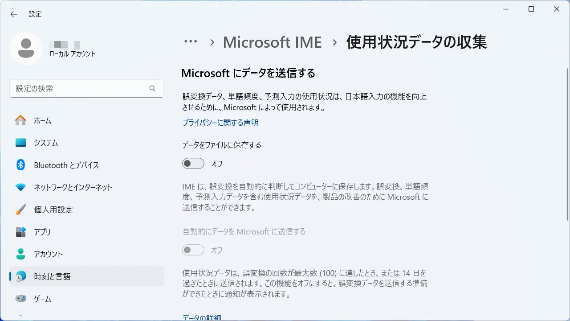Navigate to Microsoft IME breadcrumb
The image size is (570, 321).
click(x=272, y=42)
